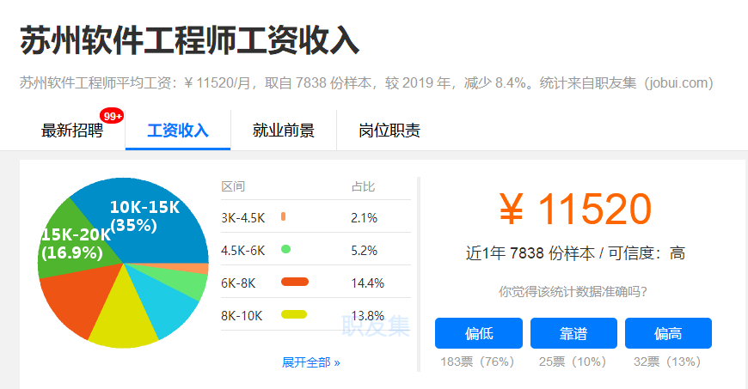
Task: Click the 2.1% percentage value
Action: (364, 218)
